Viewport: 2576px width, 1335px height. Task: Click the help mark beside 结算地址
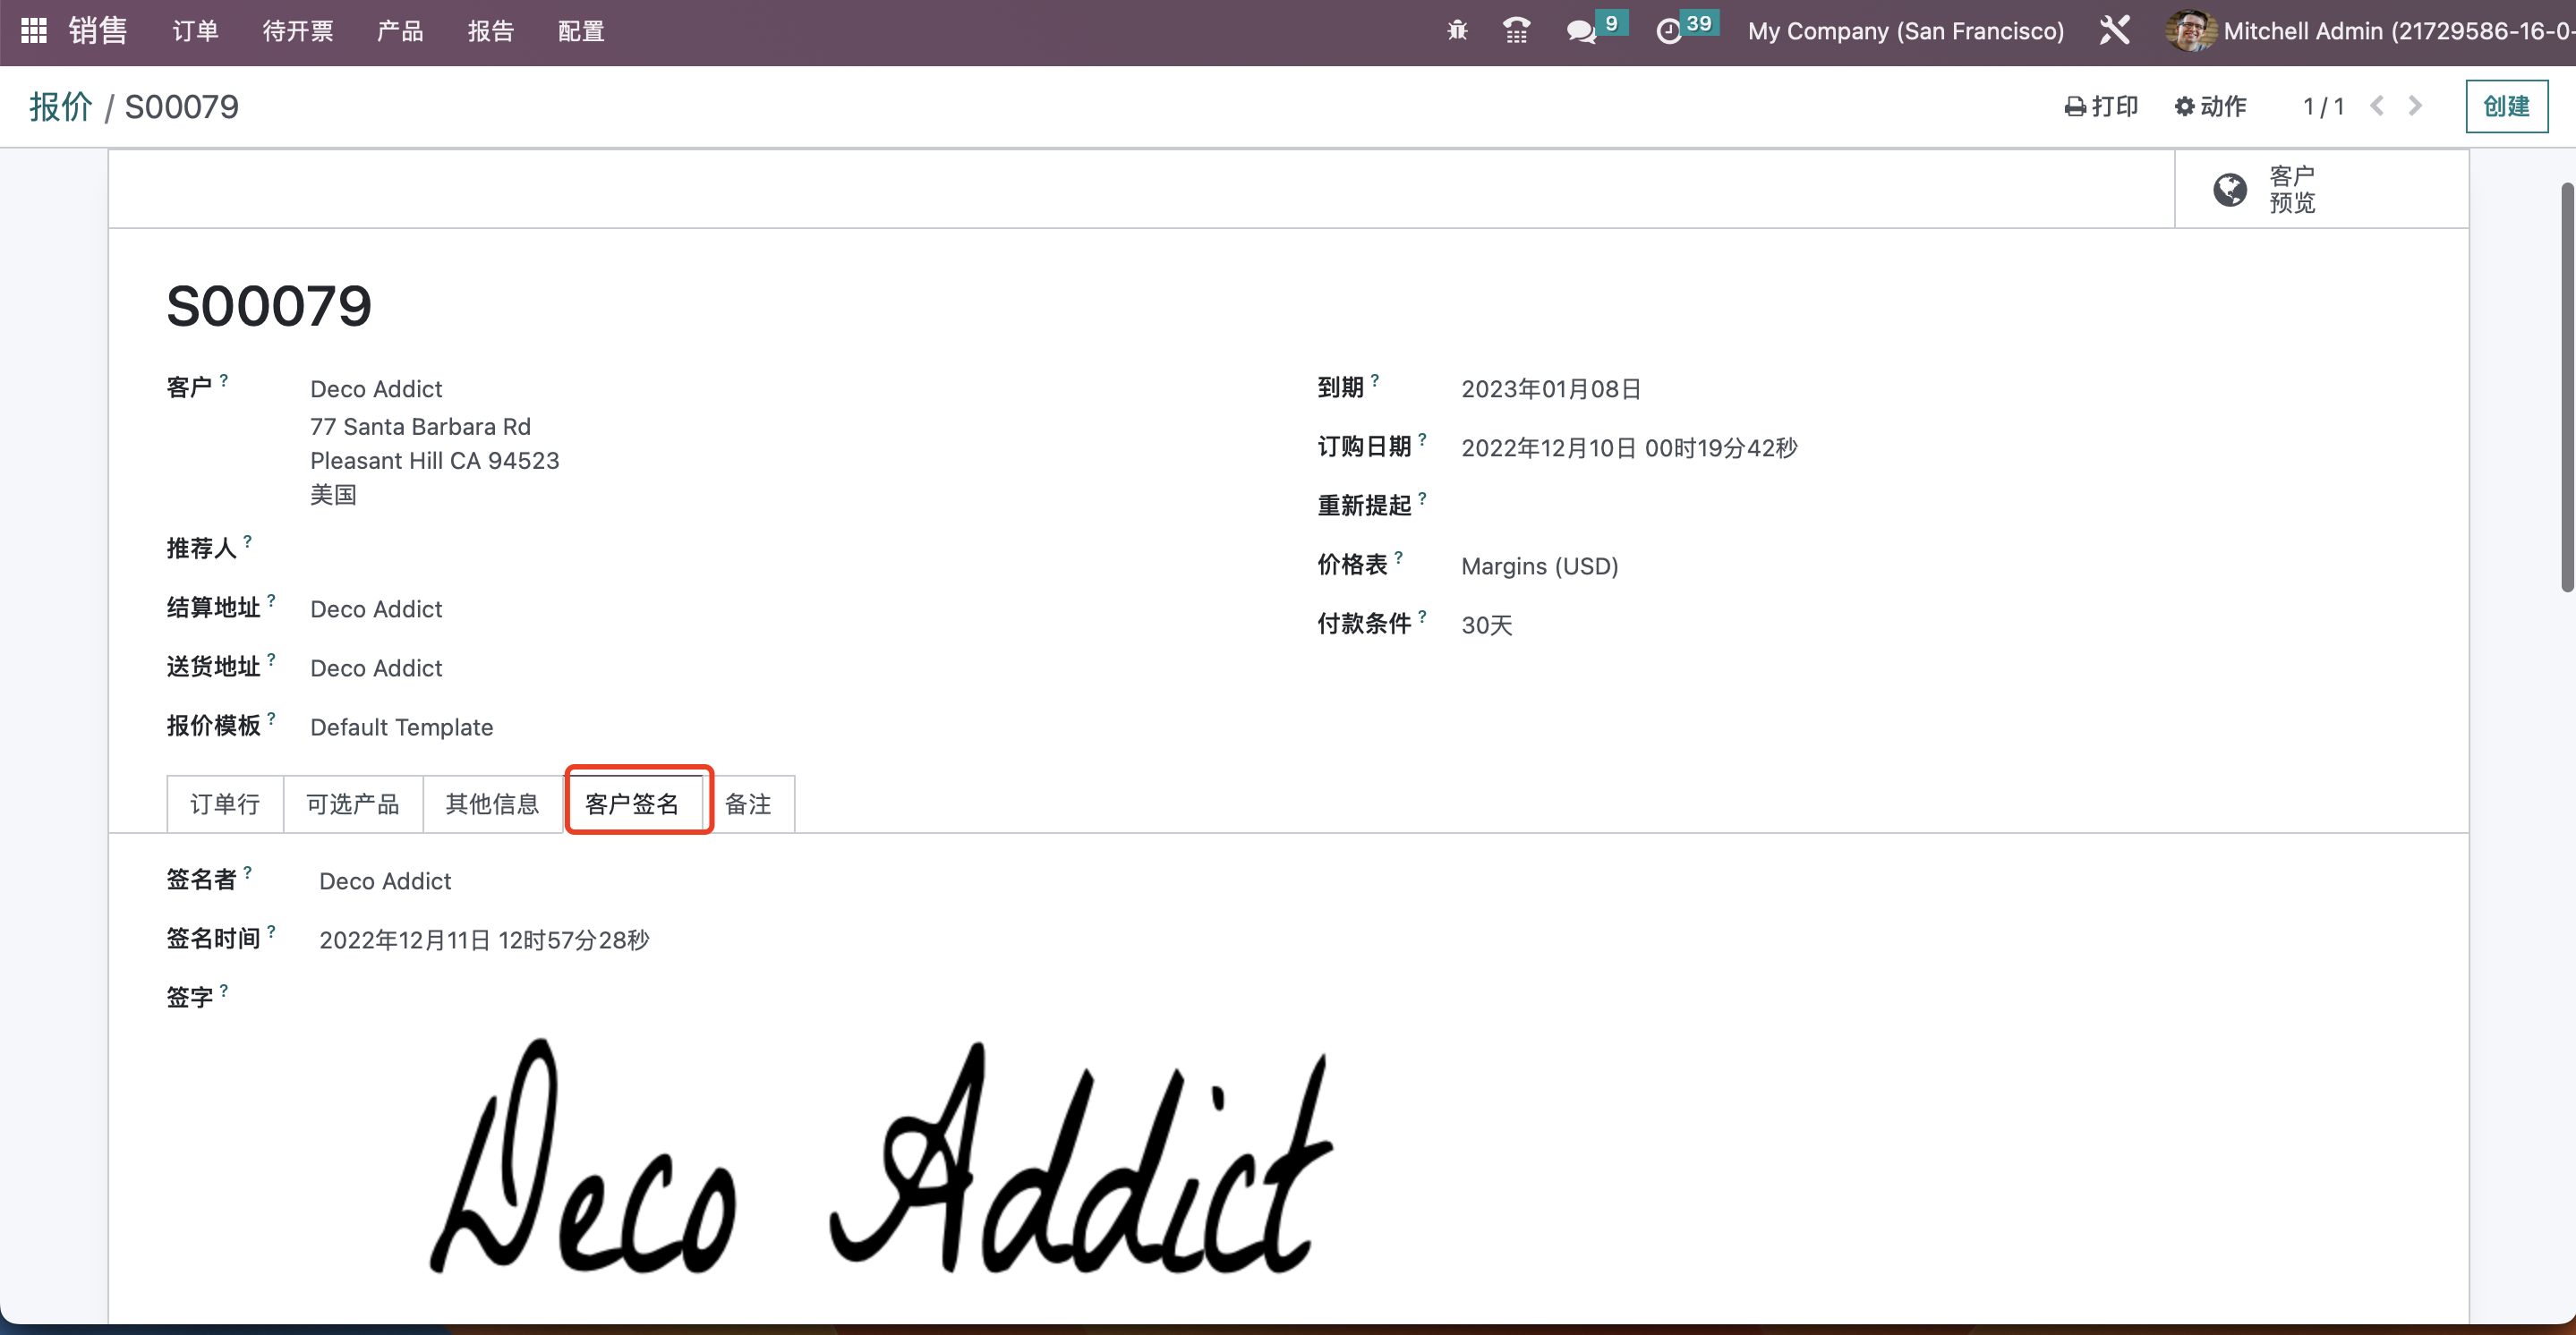coord(271,600)
